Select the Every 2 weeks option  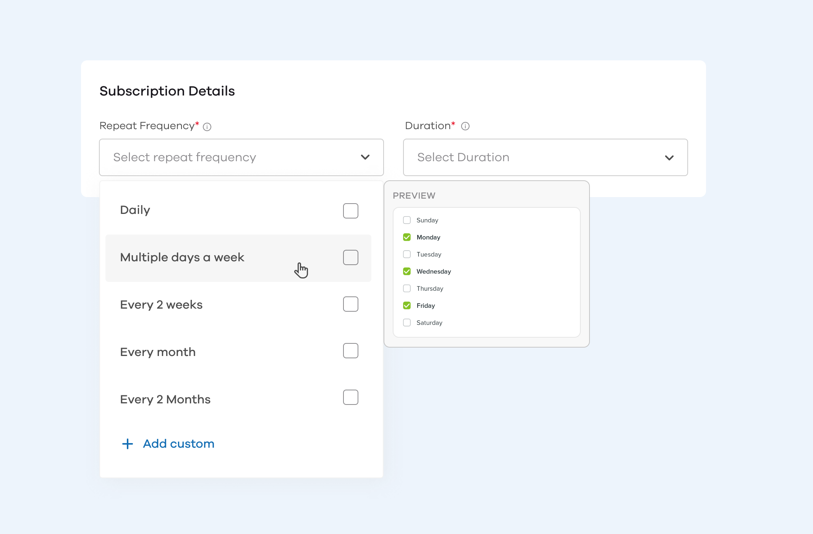238,305
